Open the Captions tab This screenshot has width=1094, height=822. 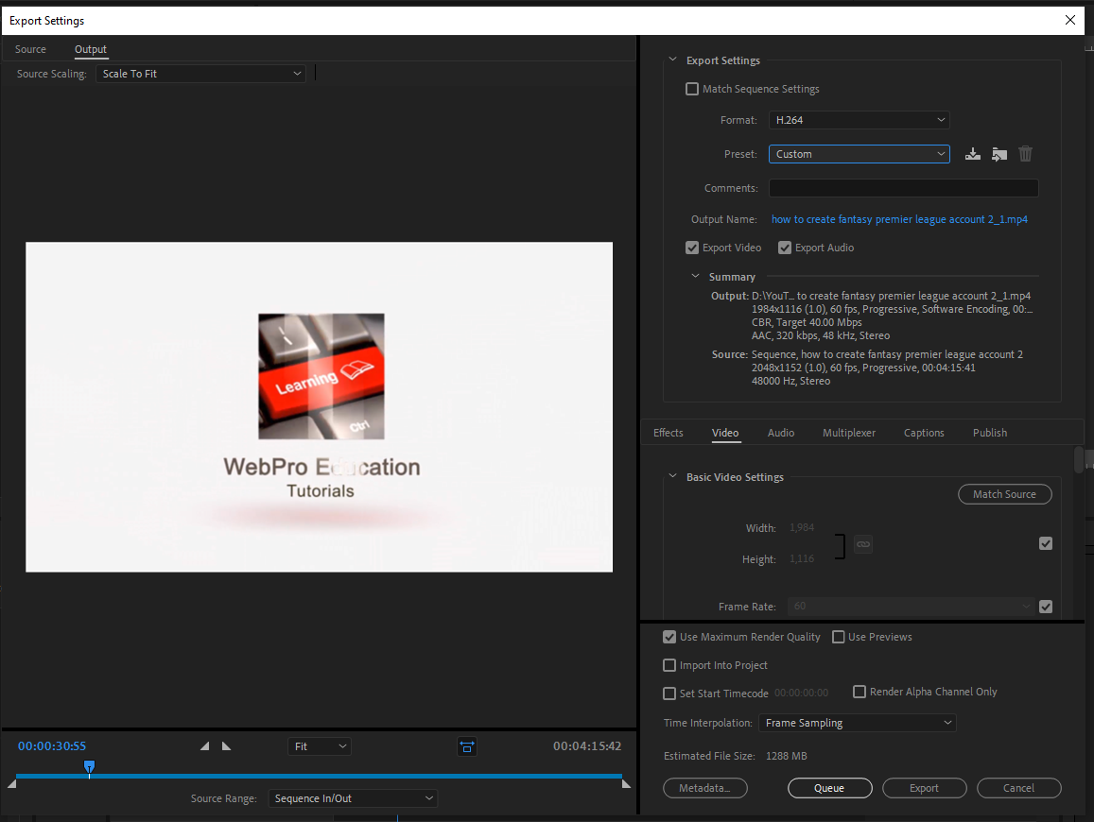click(924, 433)
